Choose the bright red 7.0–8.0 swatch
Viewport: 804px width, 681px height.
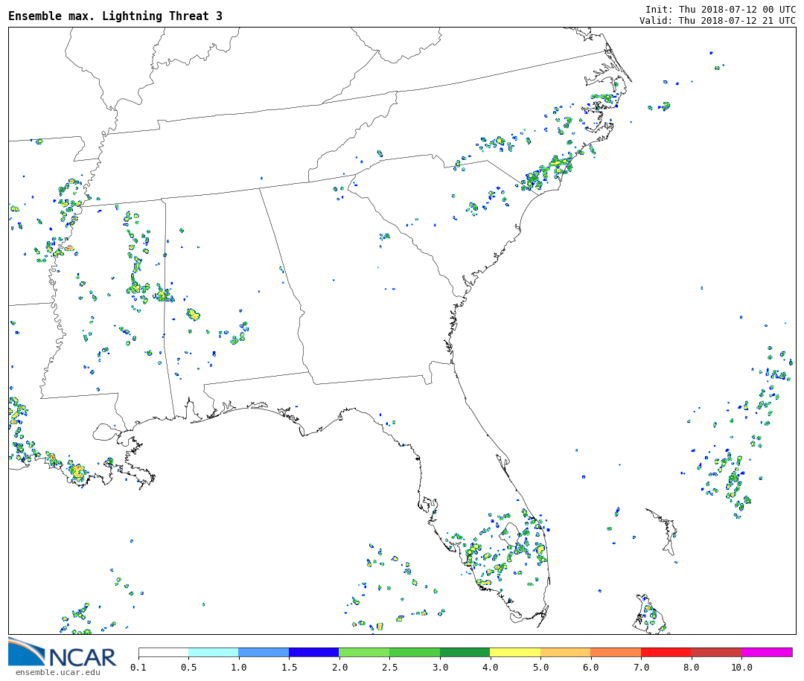coord(666,652)
